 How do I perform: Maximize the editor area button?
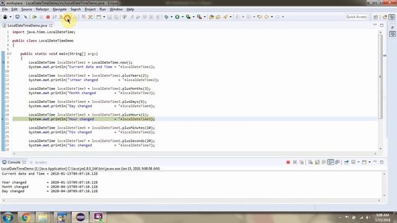pyautogui.click(x=381, y=25)
